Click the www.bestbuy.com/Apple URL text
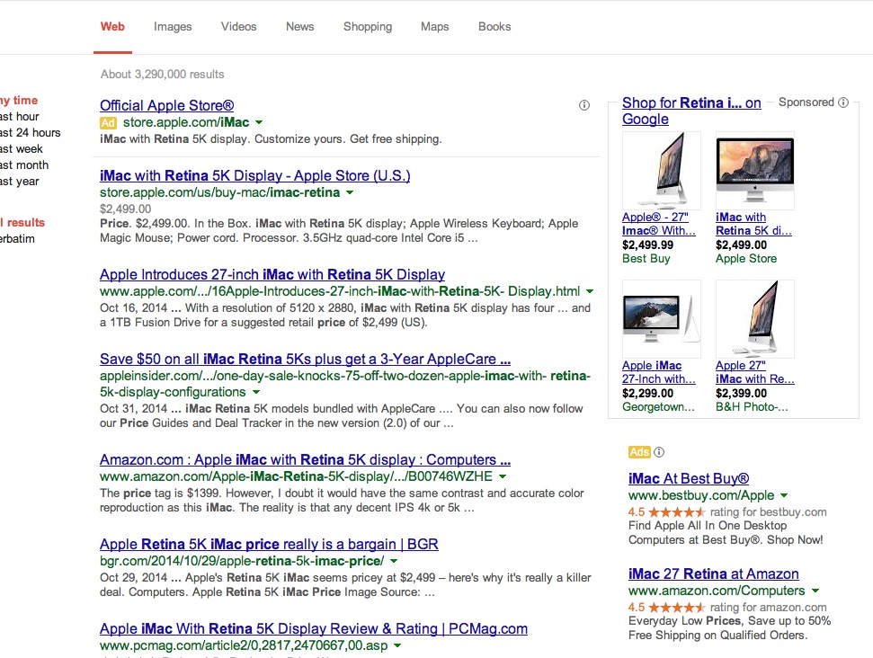The image size is (873, 658). pyautogui.click(x=701, y=495)
